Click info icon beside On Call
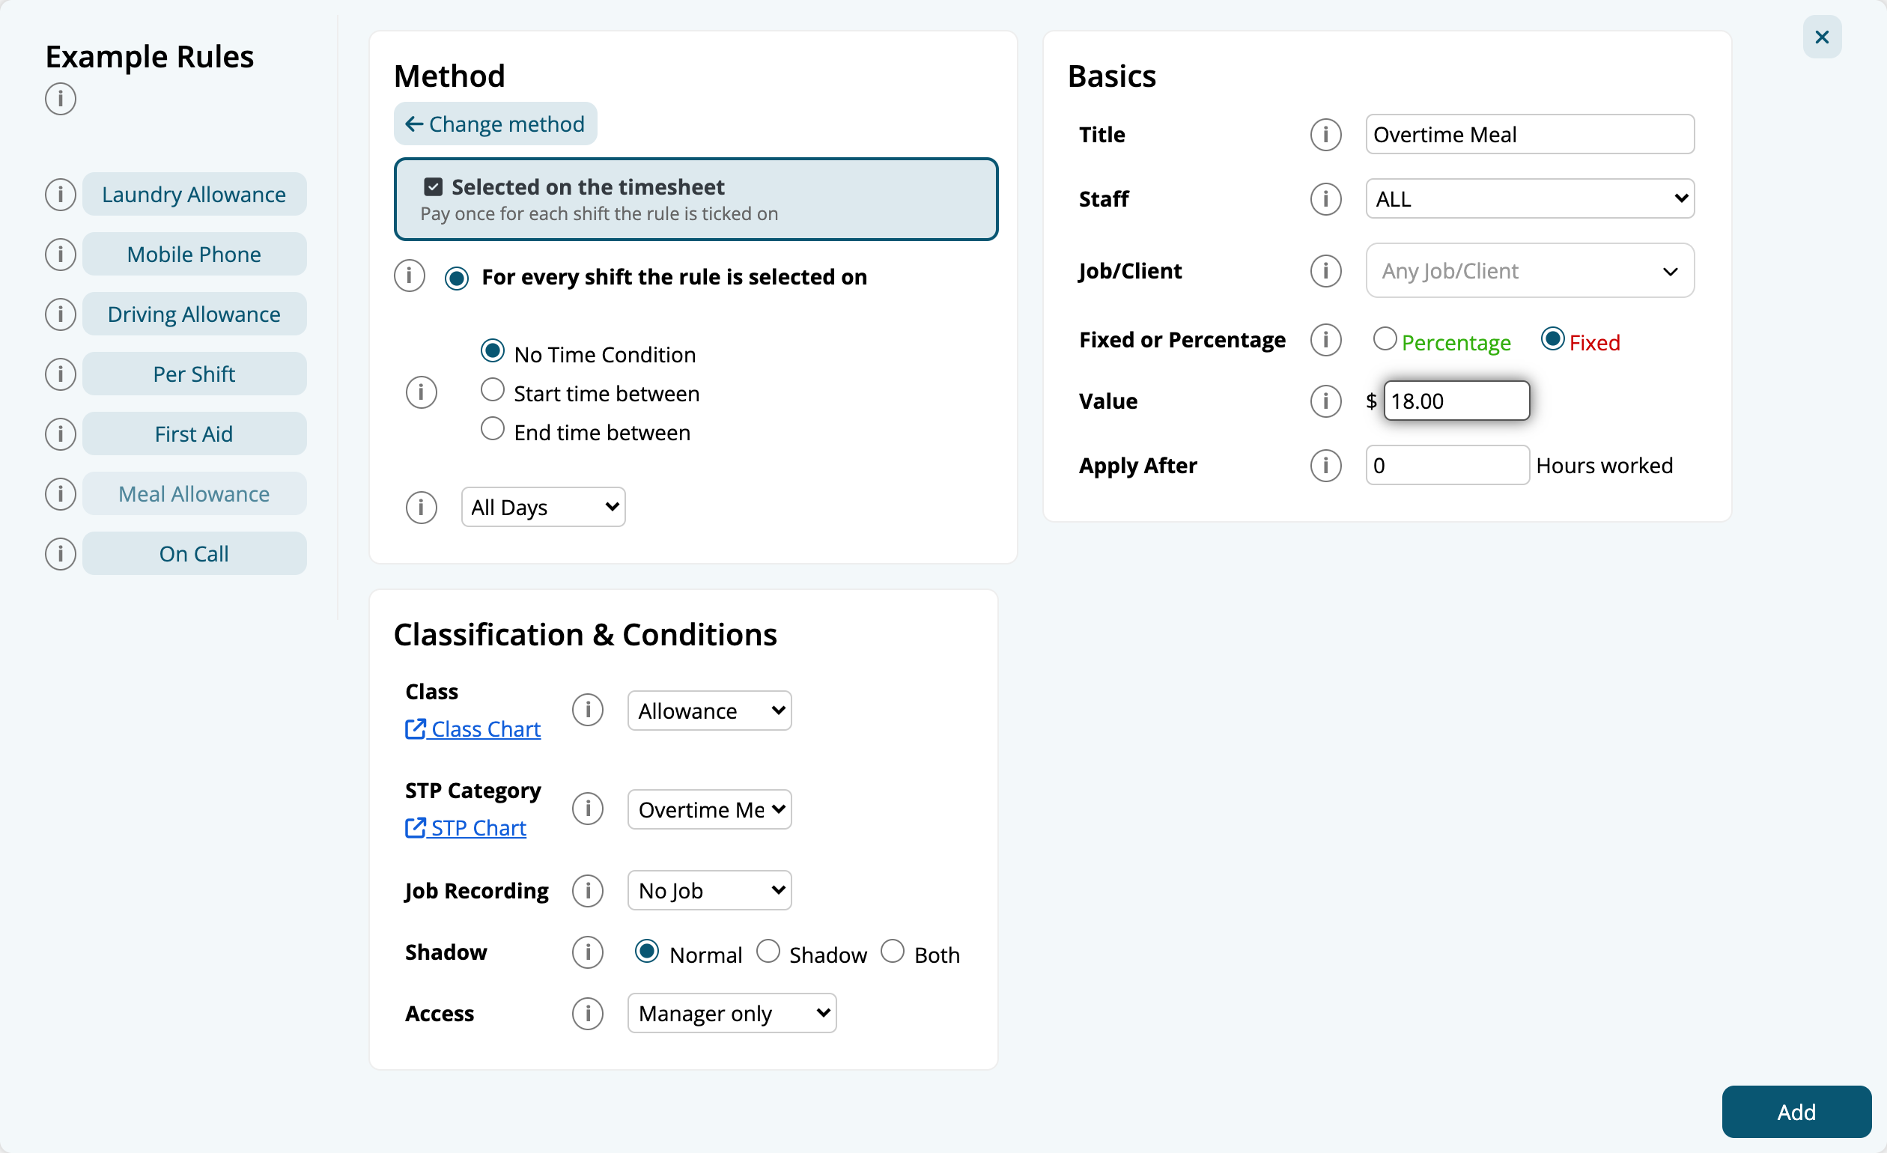This screenshot has height=1153, width=1887. pyautogui.click(x=61, y=553)
